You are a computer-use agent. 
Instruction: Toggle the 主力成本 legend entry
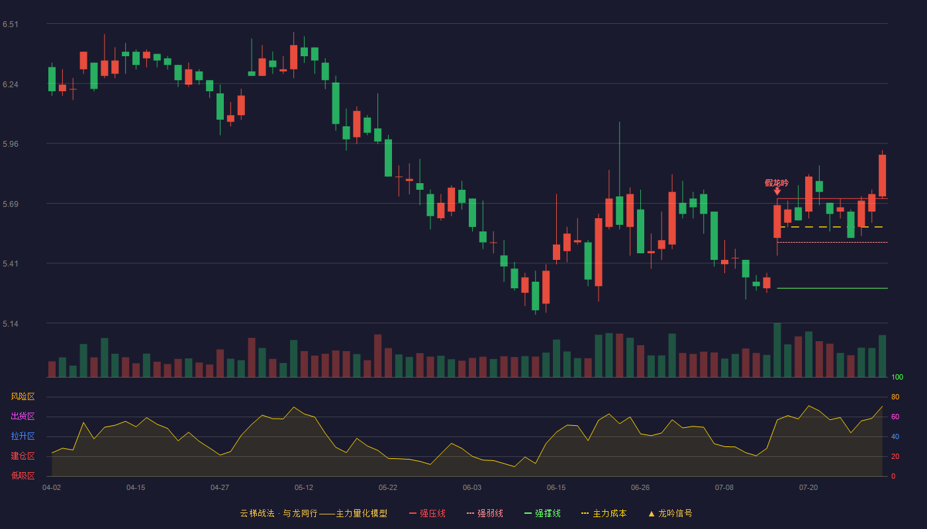[604, 513]
